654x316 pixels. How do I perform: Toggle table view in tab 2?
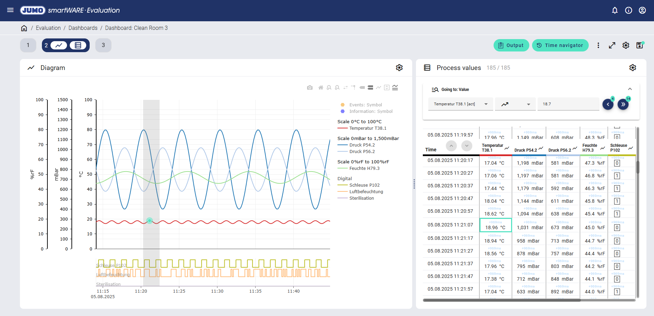(x=78, y=45)
